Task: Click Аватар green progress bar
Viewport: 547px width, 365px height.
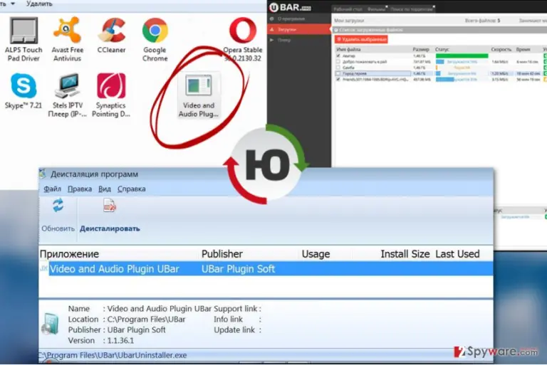Action: tap(462, 55)
